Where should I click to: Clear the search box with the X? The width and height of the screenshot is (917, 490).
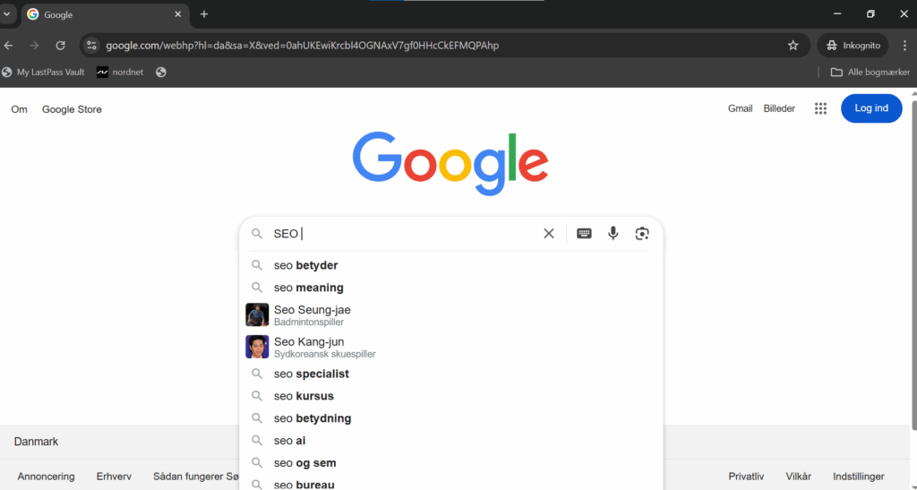pos(549,233)
